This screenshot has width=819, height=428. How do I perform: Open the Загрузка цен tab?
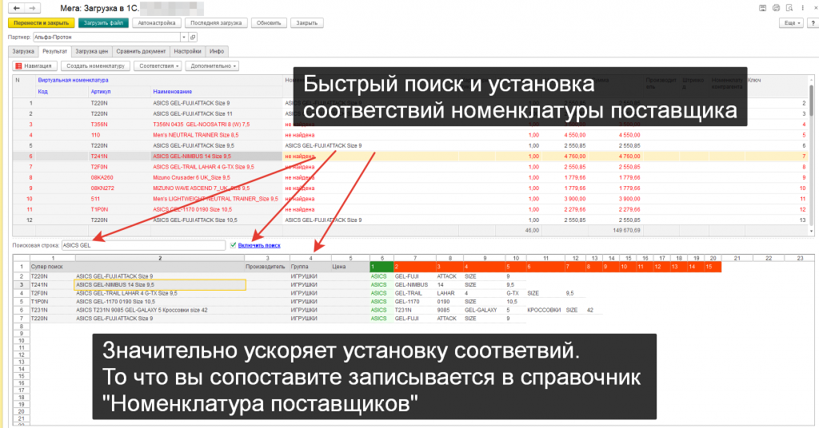[91, 51]
